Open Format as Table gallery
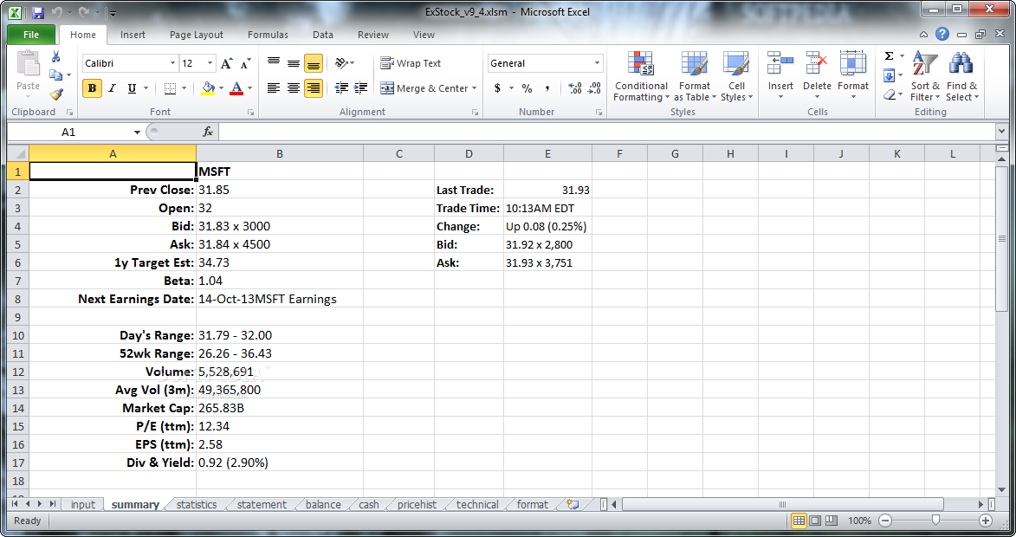 (695, 76)
